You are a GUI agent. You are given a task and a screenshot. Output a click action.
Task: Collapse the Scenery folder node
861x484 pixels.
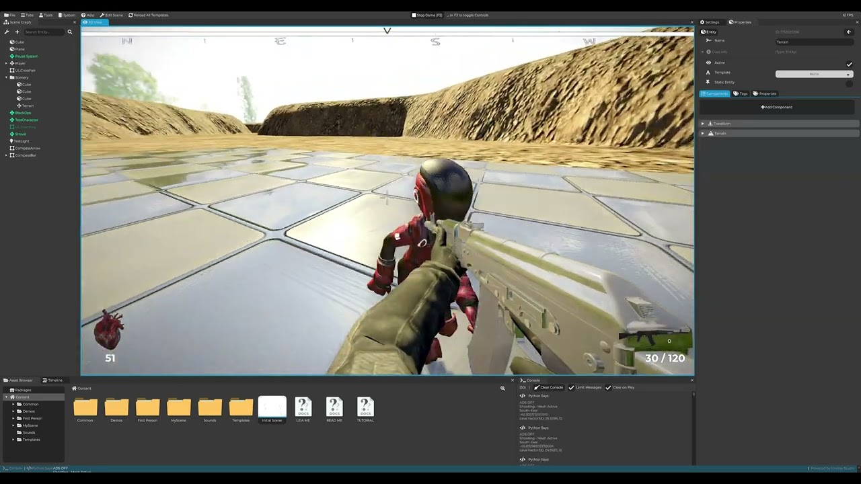pos(6,77)
